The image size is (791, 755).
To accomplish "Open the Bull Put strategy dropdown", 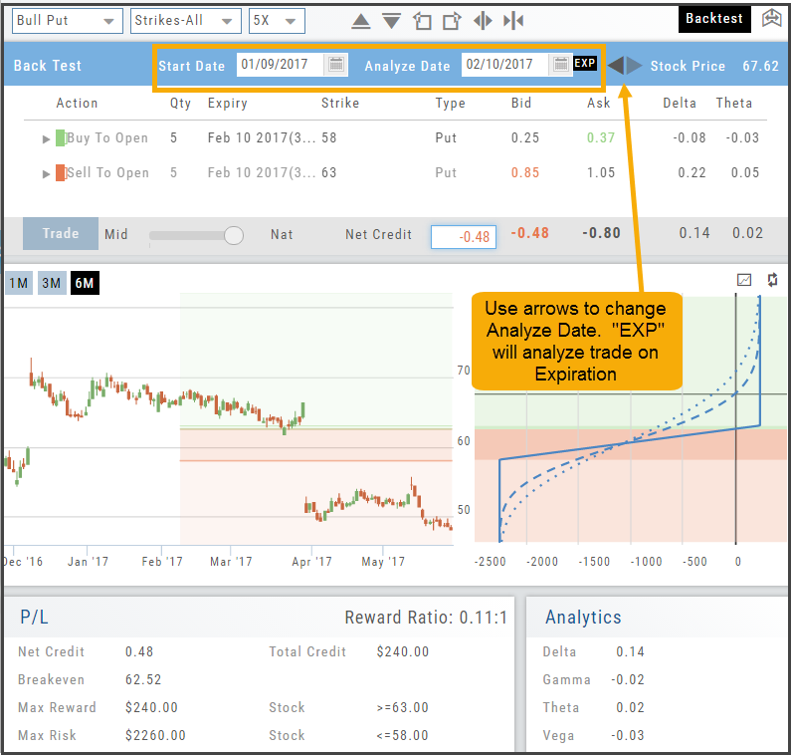I will 64,21.
